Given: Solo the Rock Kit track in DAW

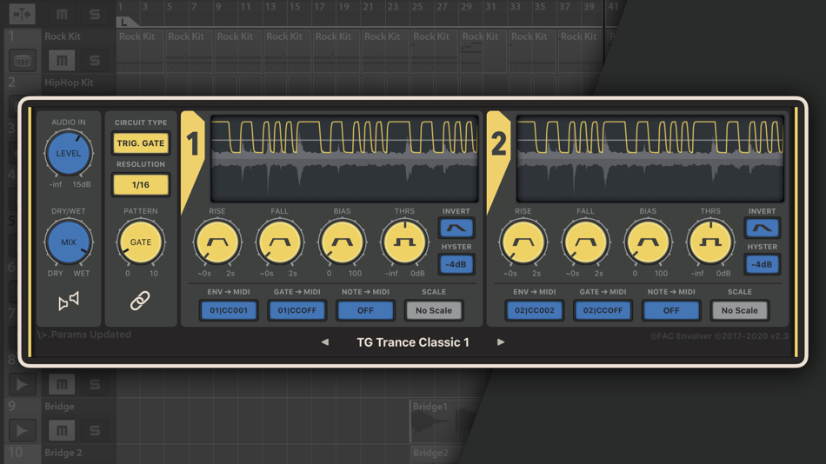Looking at the screenshot, I should 95,61.
